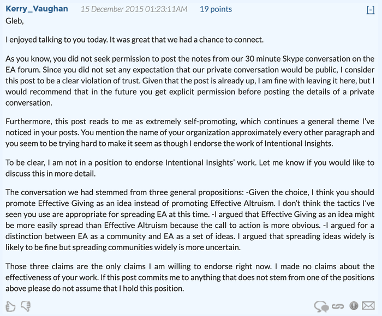The image size is (382, 316).
Task: Report the comment with exclamation icon
Action: (354, 306)
